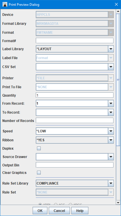Enable the Duplex checkbox
Image resolution: width=121 pixels, height=216 pixels.
click(39, 149)
